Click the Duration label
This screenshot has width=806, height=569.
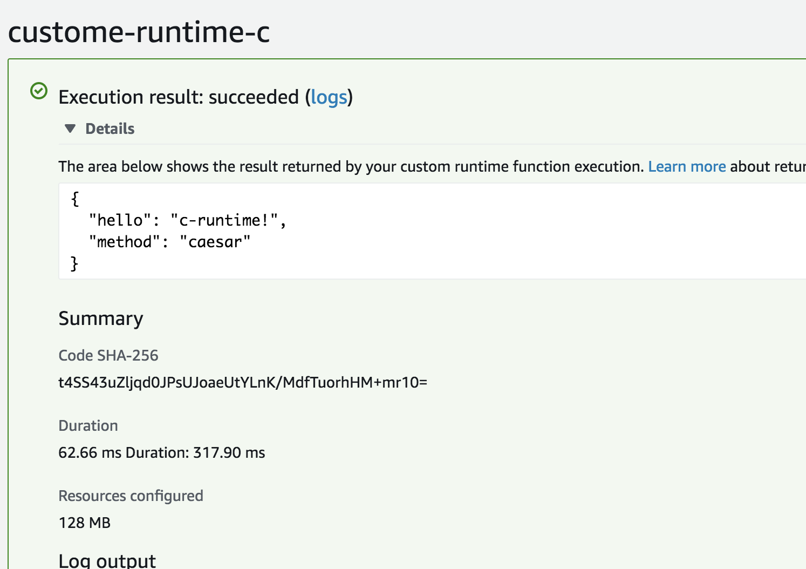(x=88, y=426)
